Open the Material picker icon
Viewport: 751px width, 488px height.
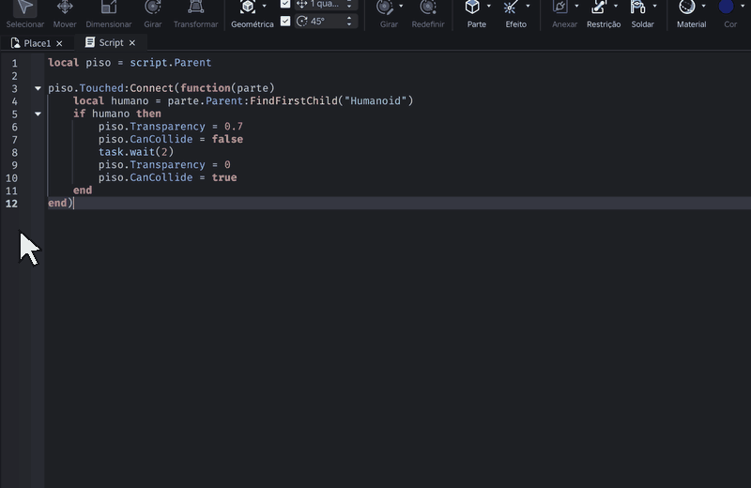coord(687,7)
